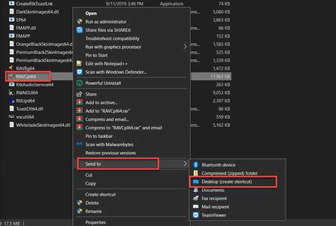Viewport: 336px width, 226px height.
Task: Select RtkAudioService64 file
Action: click(x=35, y=85)
